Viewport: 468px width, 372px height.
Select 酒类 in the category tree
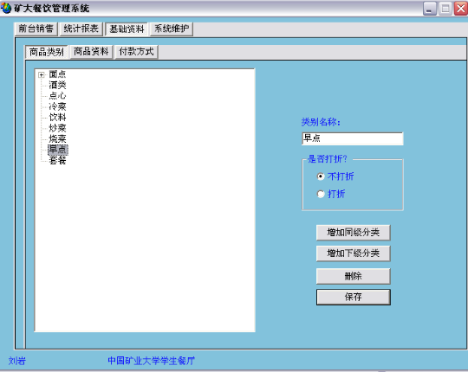[x=57, y=85]
